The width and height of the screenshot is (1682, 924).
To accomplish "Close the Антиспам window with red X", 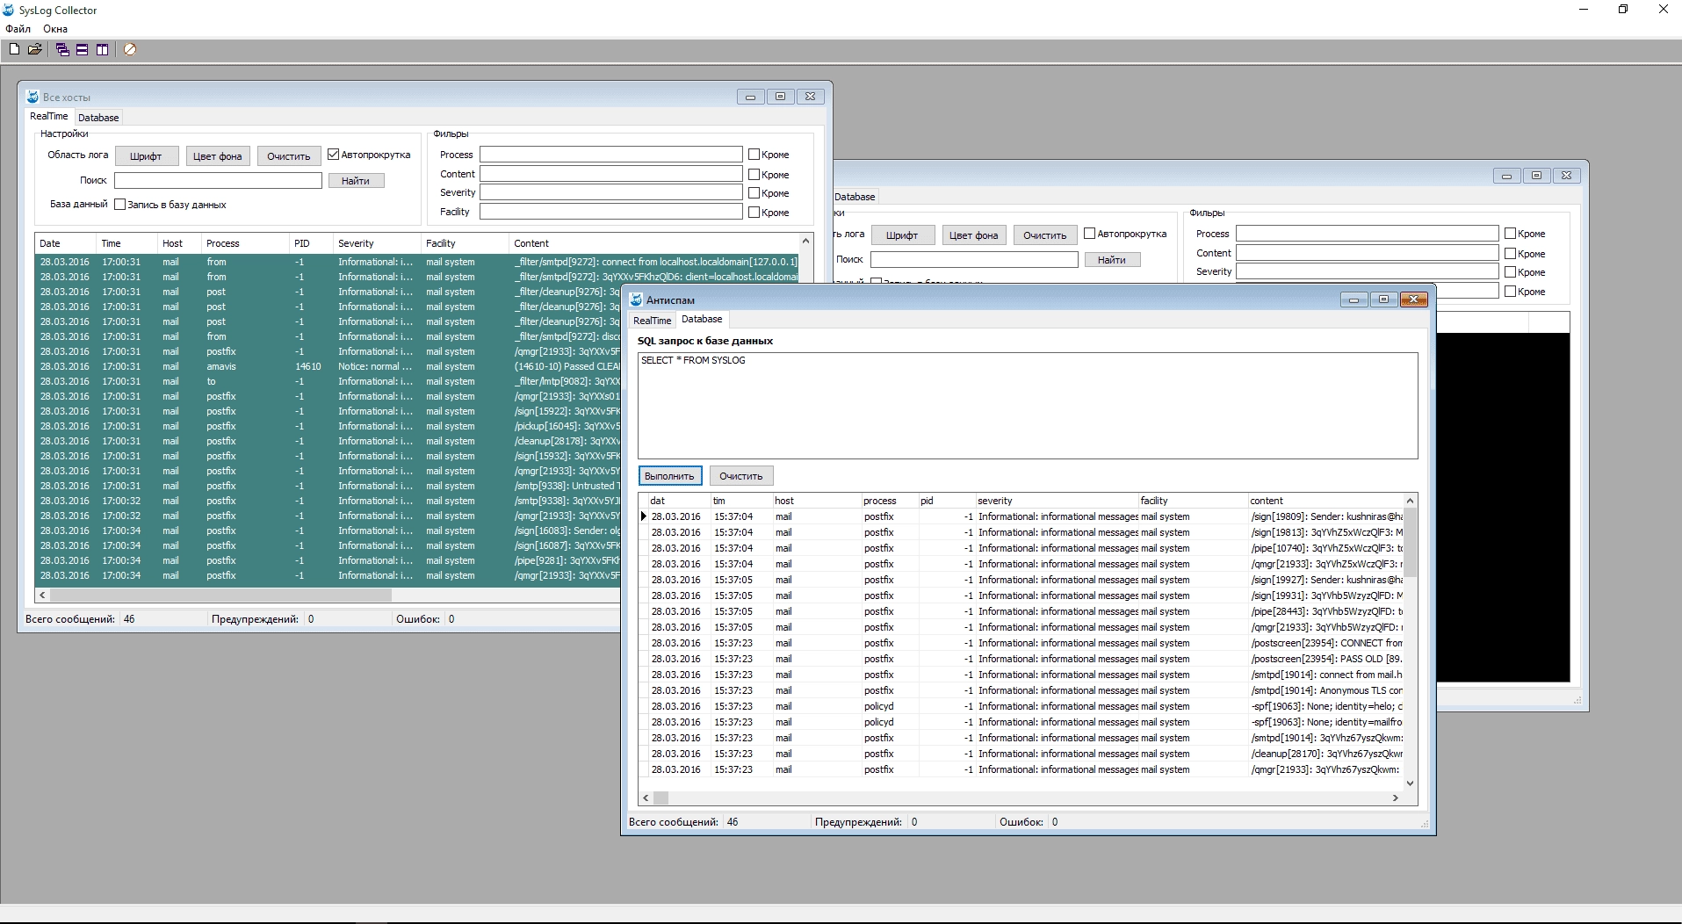I will point(1413,300).
